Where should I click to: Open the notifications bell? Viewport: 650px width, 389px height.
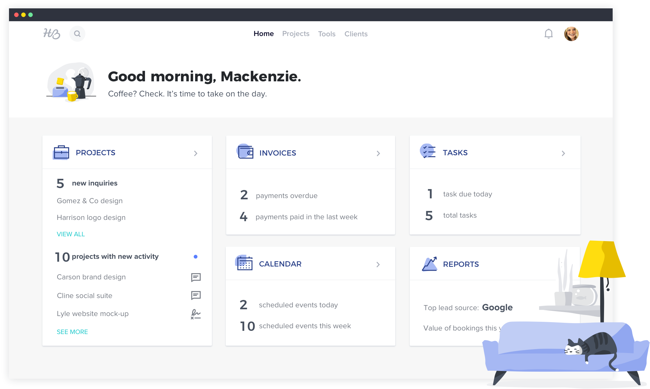(548, 34)
